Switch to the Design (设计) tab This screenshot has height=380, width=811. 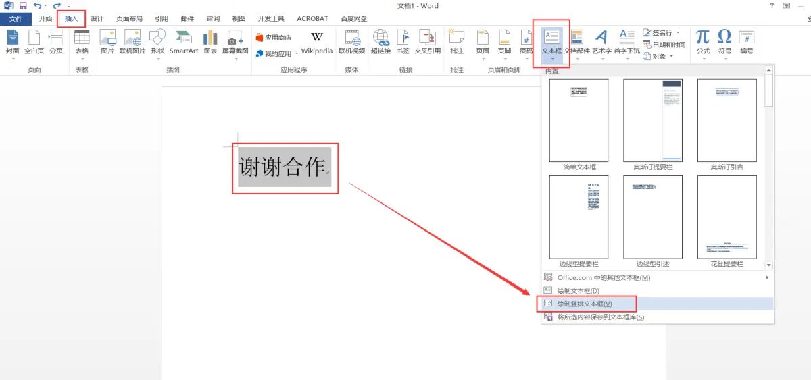tap(97, 19)
